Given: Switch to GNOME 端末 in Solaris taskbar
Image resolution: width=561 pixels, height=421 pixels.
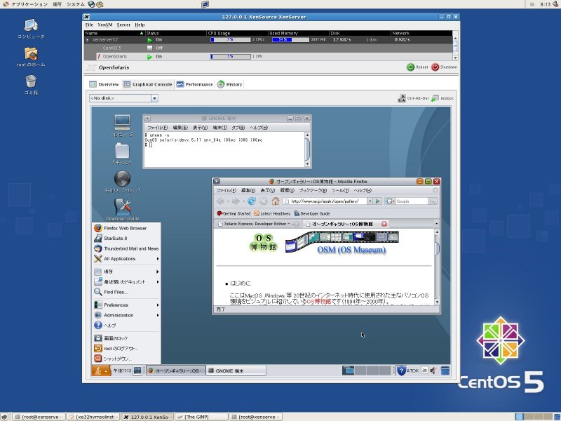Looking at the screenshot, I should pyautogui.click(x=236, y=370).
